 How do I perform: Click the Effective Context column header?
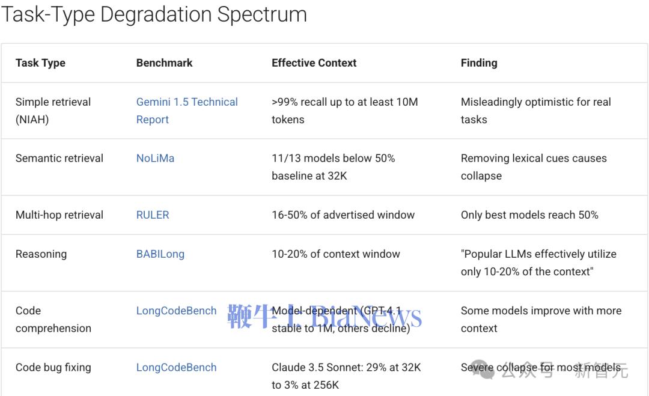[x=314, y=63]
